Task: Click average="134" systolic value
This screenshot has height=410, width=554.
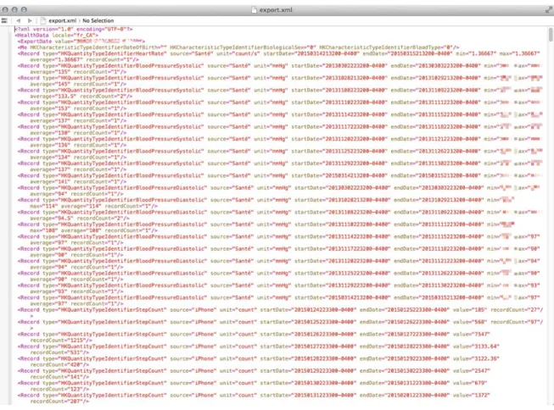Action: 50,157
